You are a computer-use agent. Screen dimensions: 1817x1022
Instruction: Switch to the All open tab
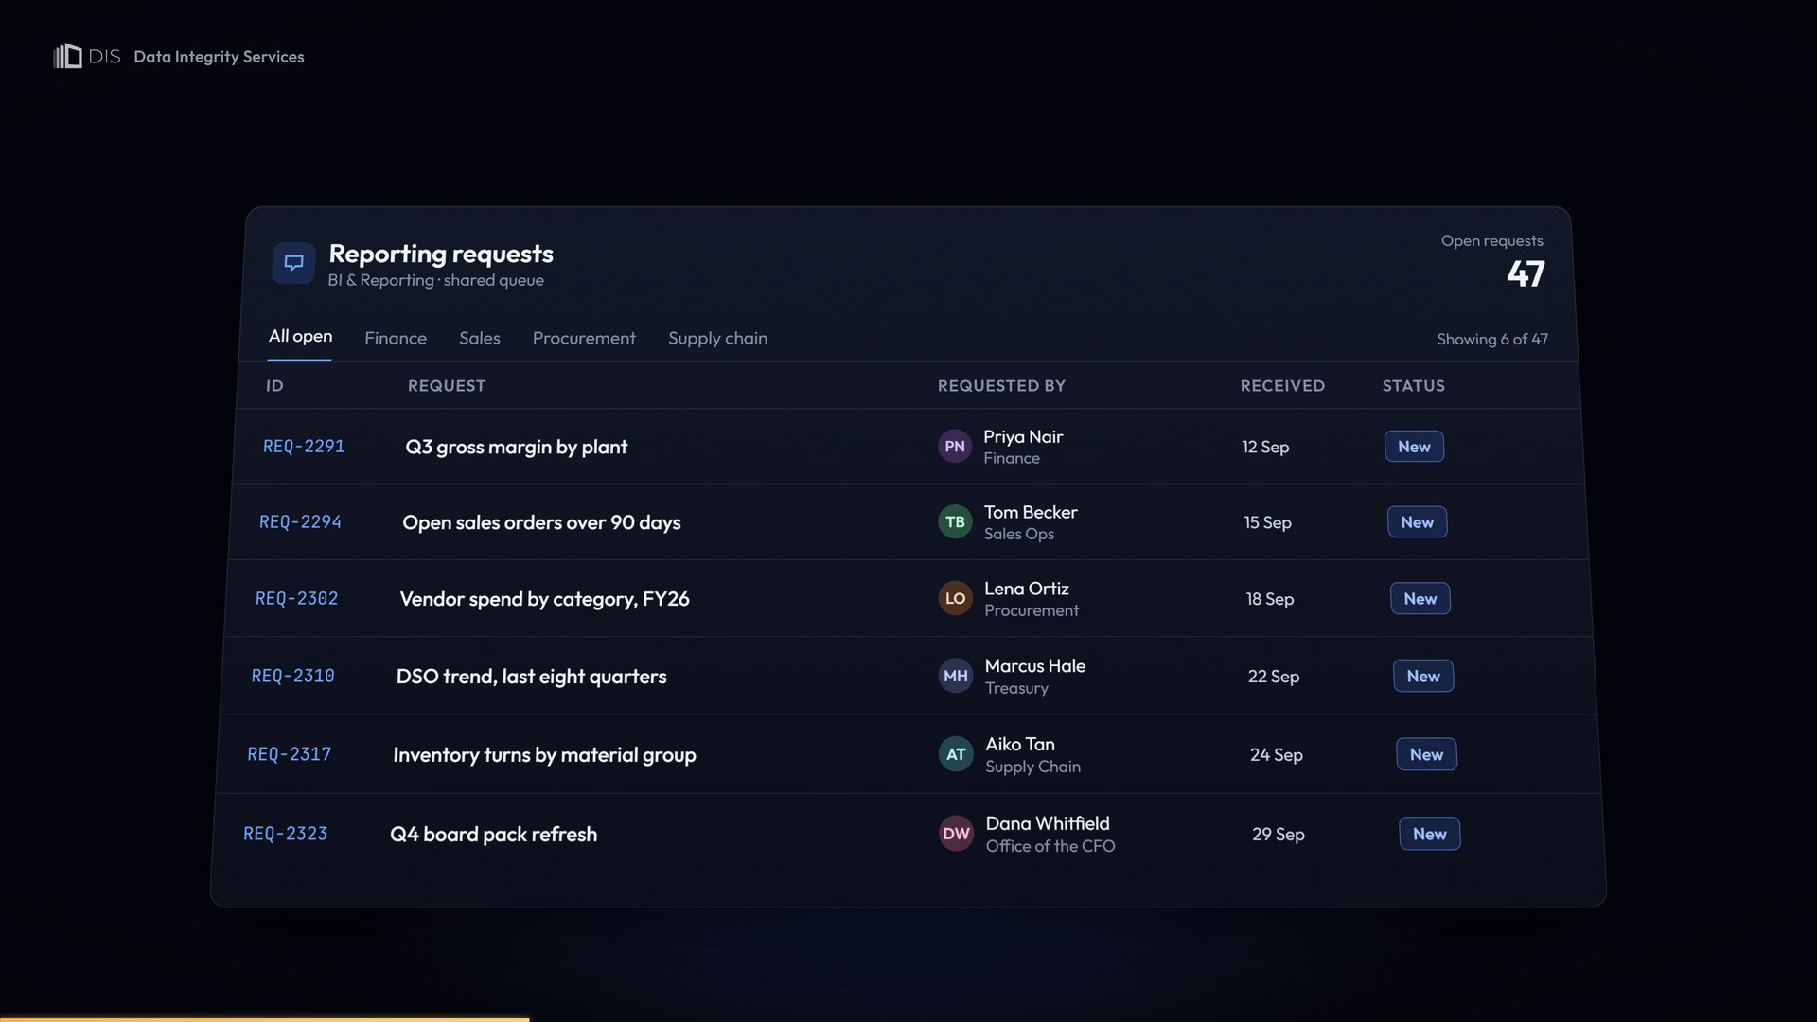point(300,337)
